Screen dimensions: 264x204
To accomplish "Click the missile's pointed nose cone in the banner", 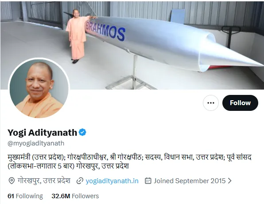I will click(235, 55).
